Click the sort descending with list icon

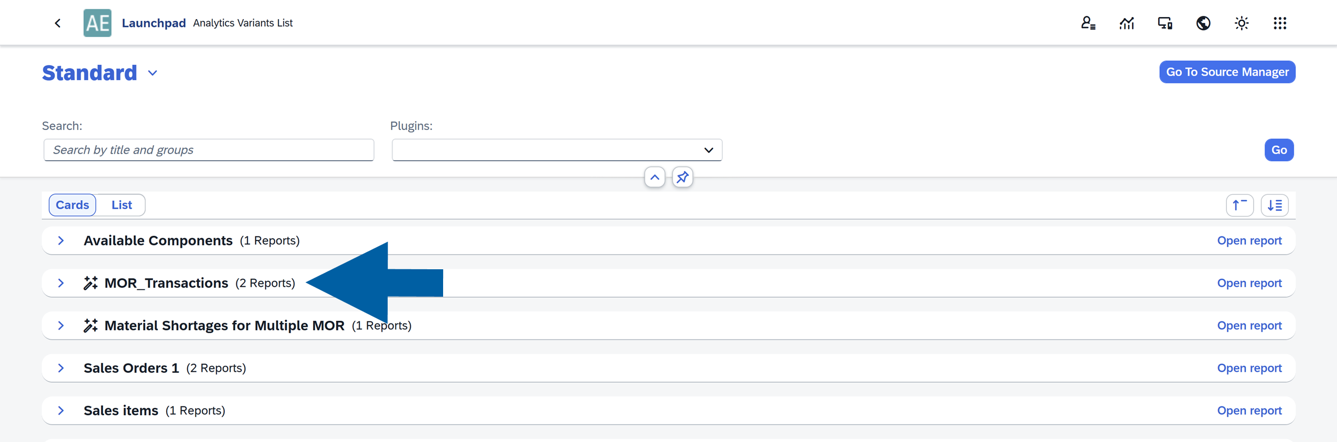[1275, 205]
